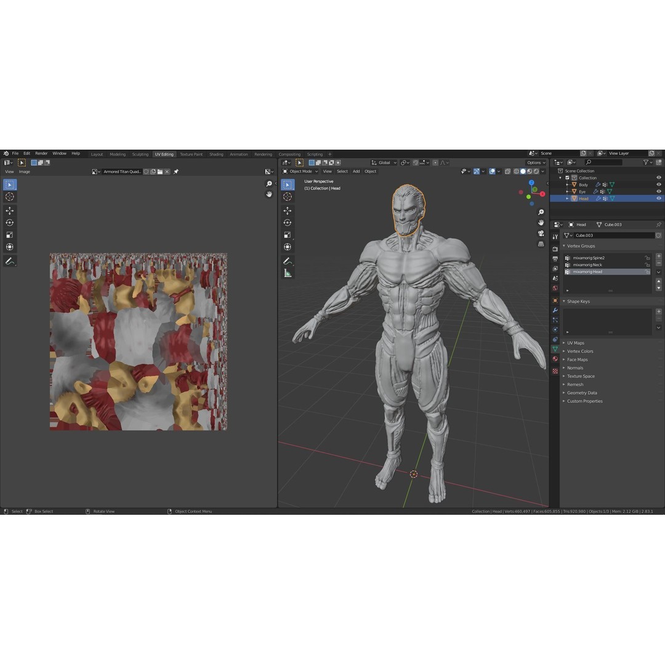Viewport: 665px width, 665px height.
Task: Move the vertex group up with arrow button
Action: point(659,281)
